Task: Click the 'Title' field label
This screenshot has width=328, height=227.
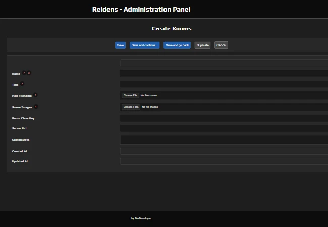Action: coord(15,85)
